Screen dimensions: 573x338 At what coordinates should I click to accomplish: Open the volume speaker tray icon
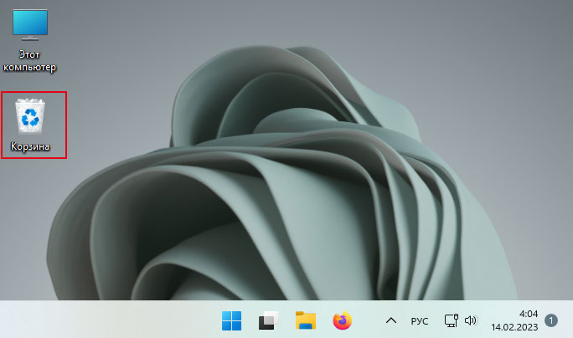pyautogui.click(x=471, y=320)
